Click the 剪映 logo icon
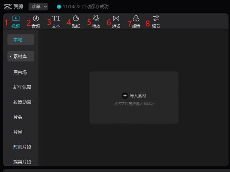This screenshot has width=230, height=172. point(8,7)
